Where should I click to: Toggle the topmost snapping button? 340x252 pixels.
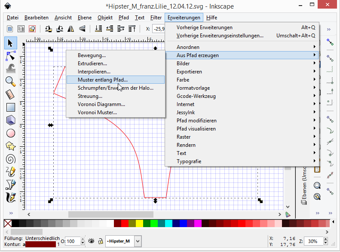(x=330, y=42)
